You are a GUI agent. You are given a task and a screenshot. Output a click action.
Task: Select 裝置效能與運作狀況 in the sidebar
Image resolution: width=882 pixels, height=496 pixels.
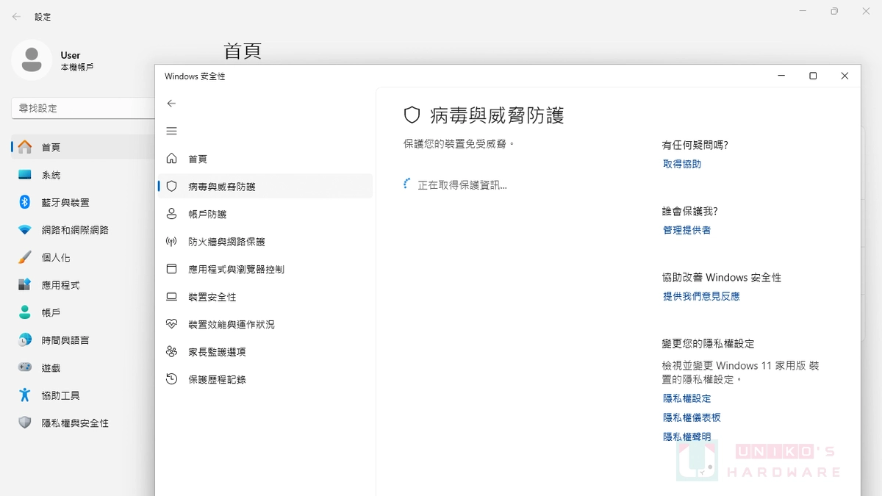[265, 324]
